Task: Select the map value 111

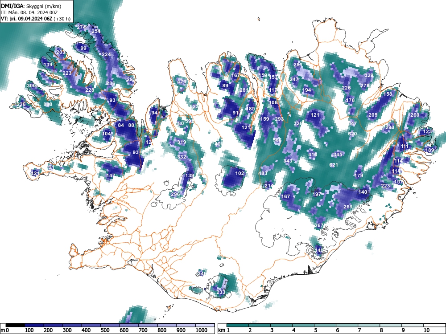Action: 405,146
